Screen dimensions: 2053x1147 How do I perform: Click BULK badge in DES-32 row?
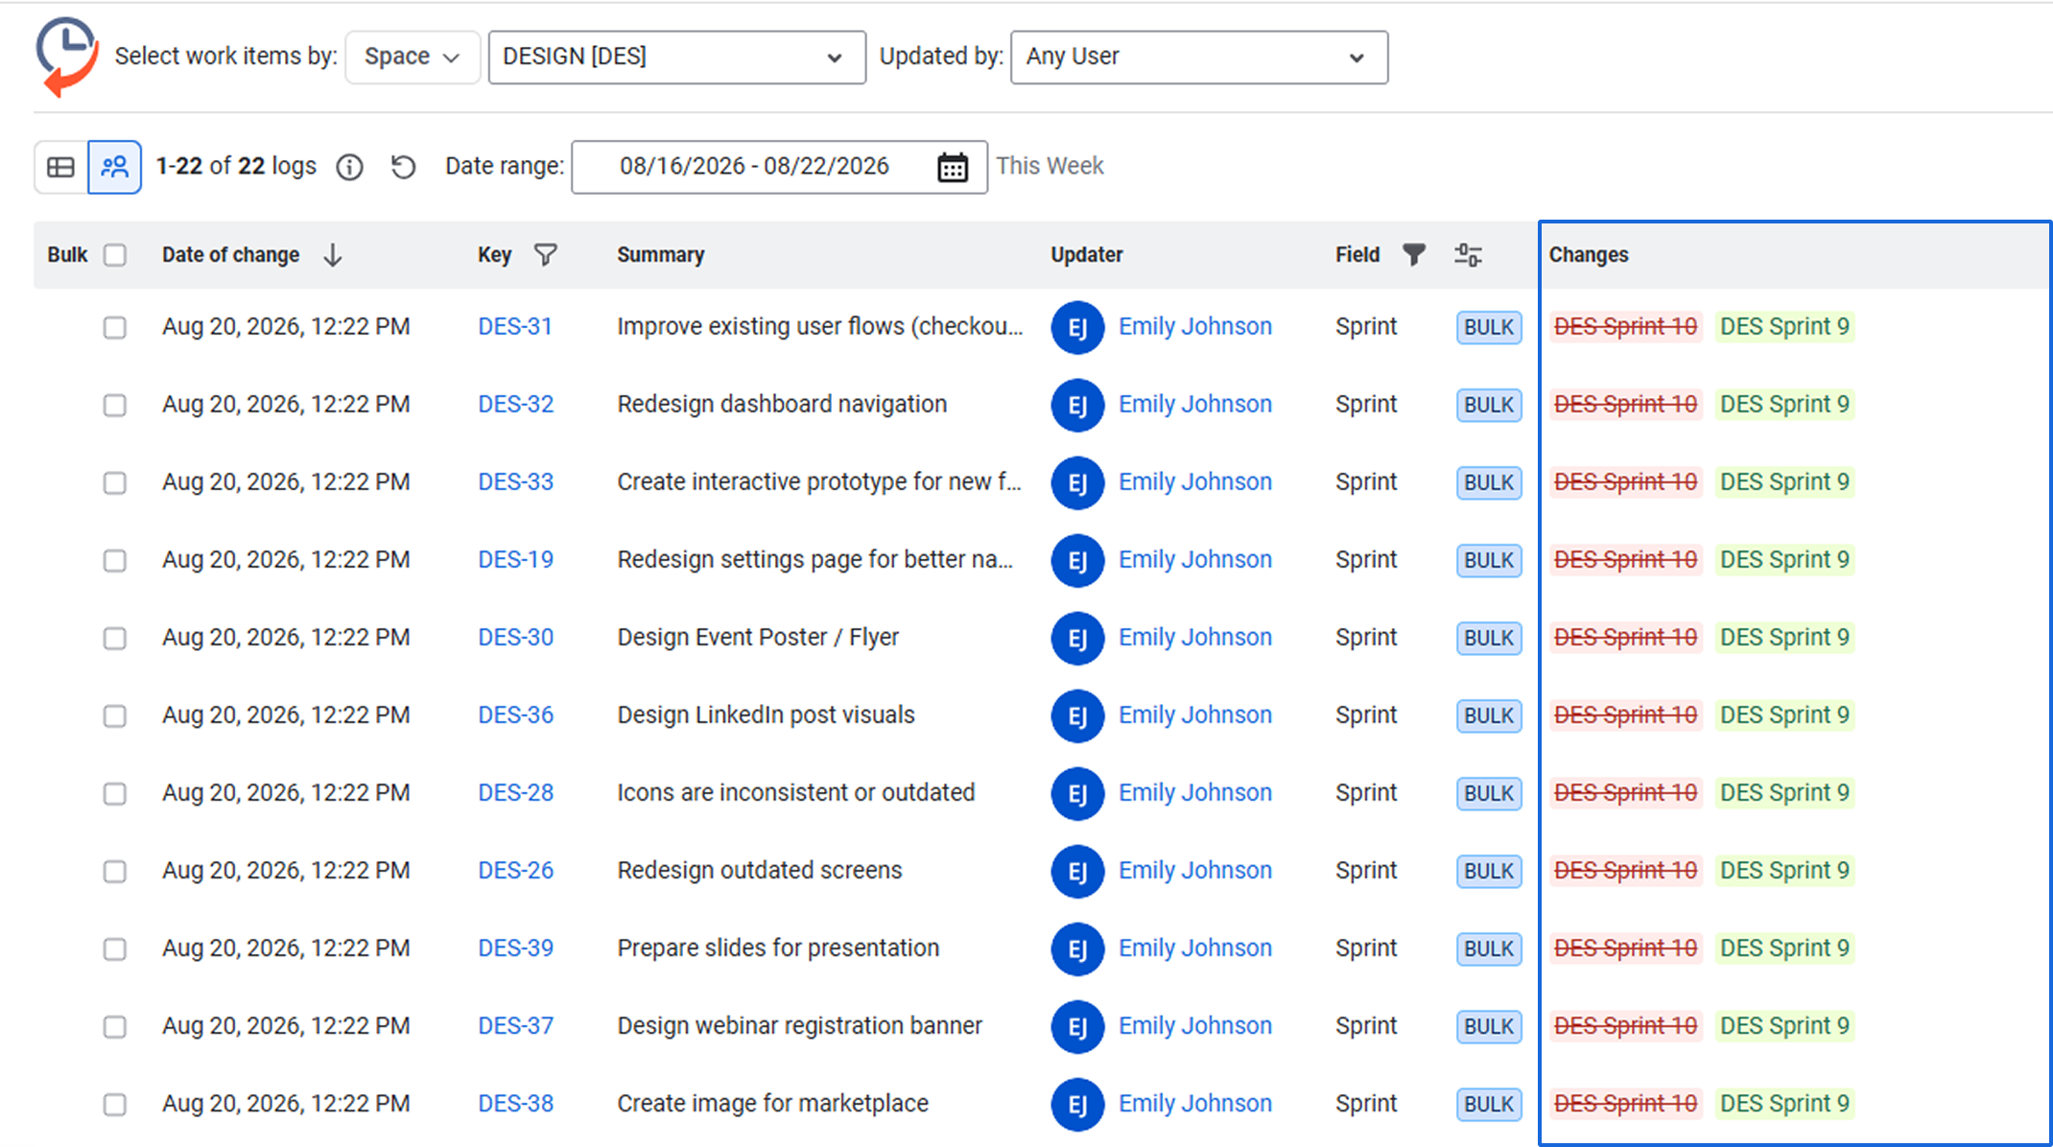coord(1489,405)
